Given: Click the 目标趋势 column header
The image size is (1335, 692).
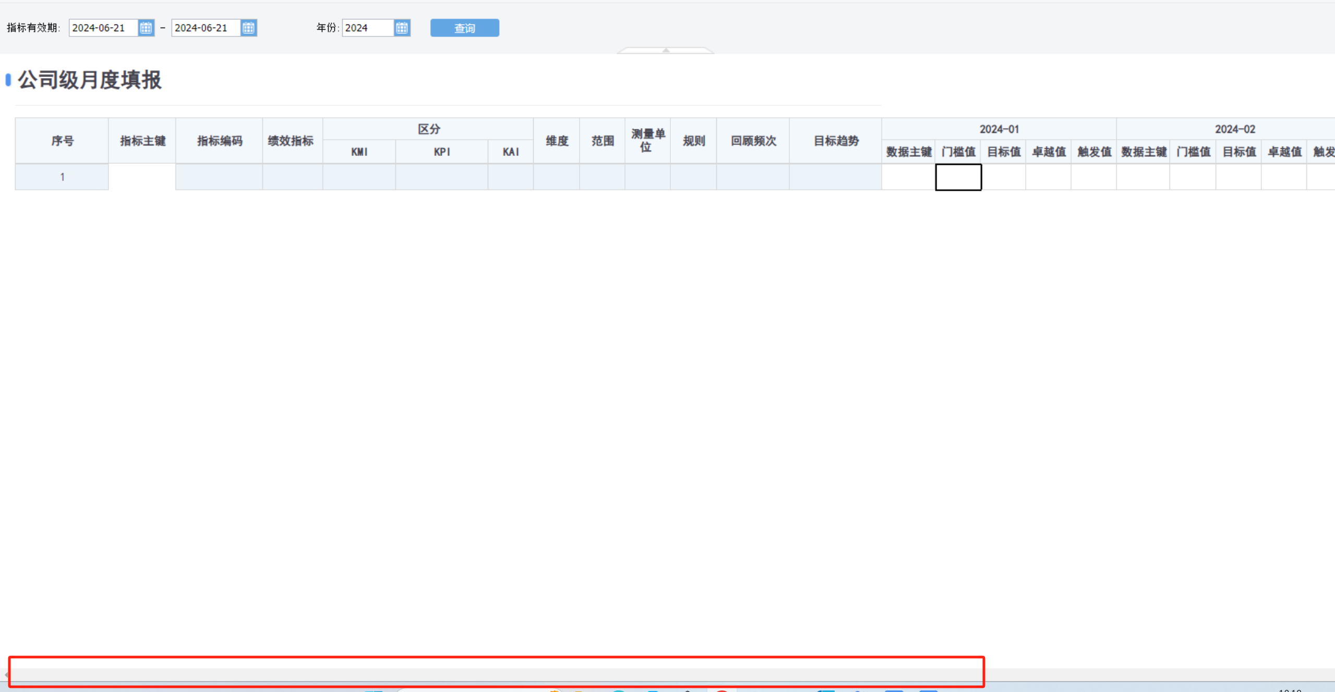Looking at the screenshot, I should tap(835, 141).
